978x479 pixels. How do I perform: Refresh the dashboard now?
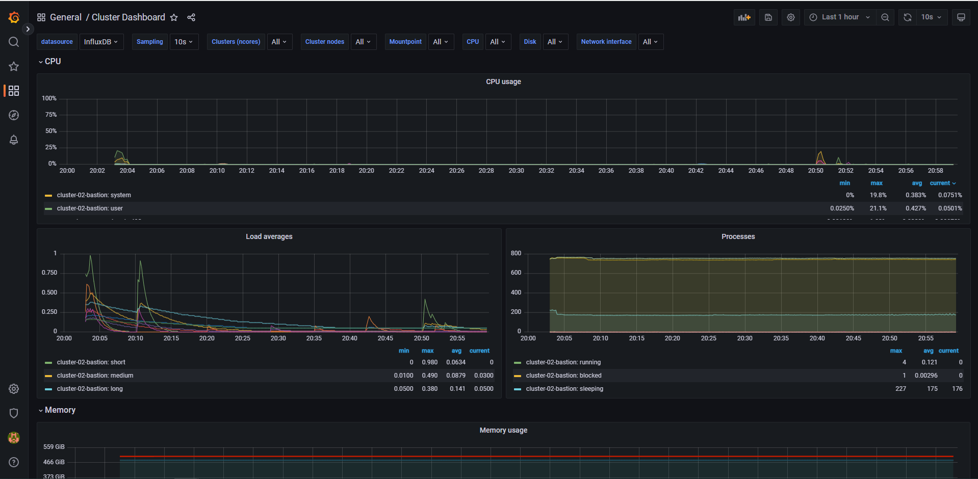(x=908, y=17)
